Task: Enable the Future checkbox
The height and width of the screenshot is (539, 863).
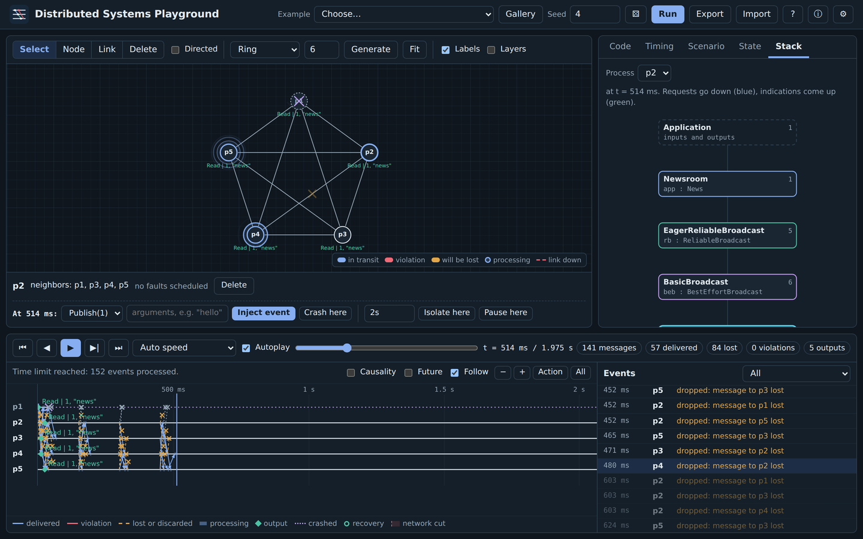Action: pyautogui.click(x=408, y=373)
